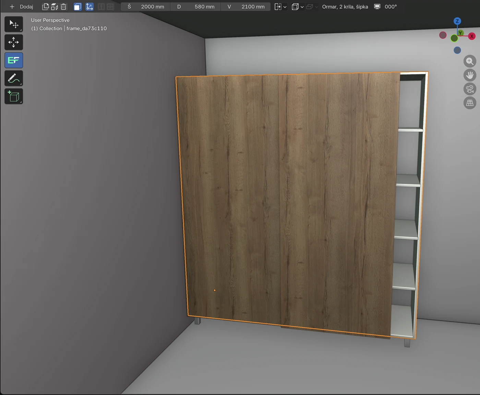The height and width of the screenshot is (395, 480).
Task: Edit the V height field 2100 mm
Action: (245, 7)
